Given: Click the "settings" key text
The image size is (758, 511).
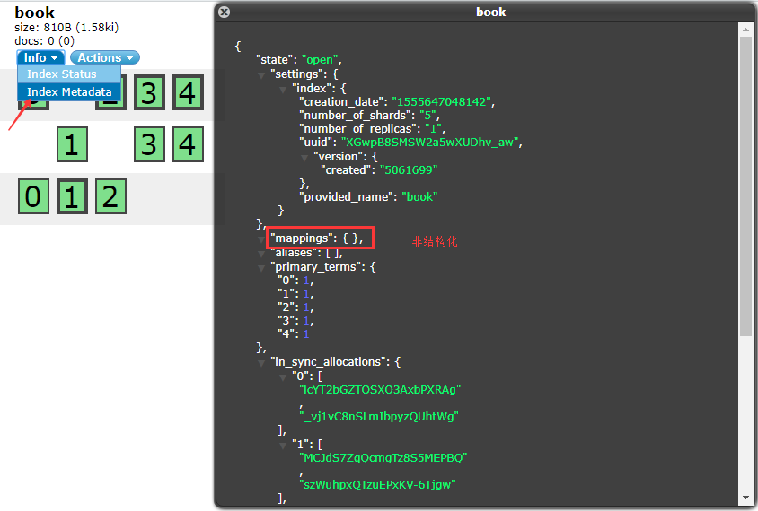Looking at the screenshot, I should coord(299,74).
